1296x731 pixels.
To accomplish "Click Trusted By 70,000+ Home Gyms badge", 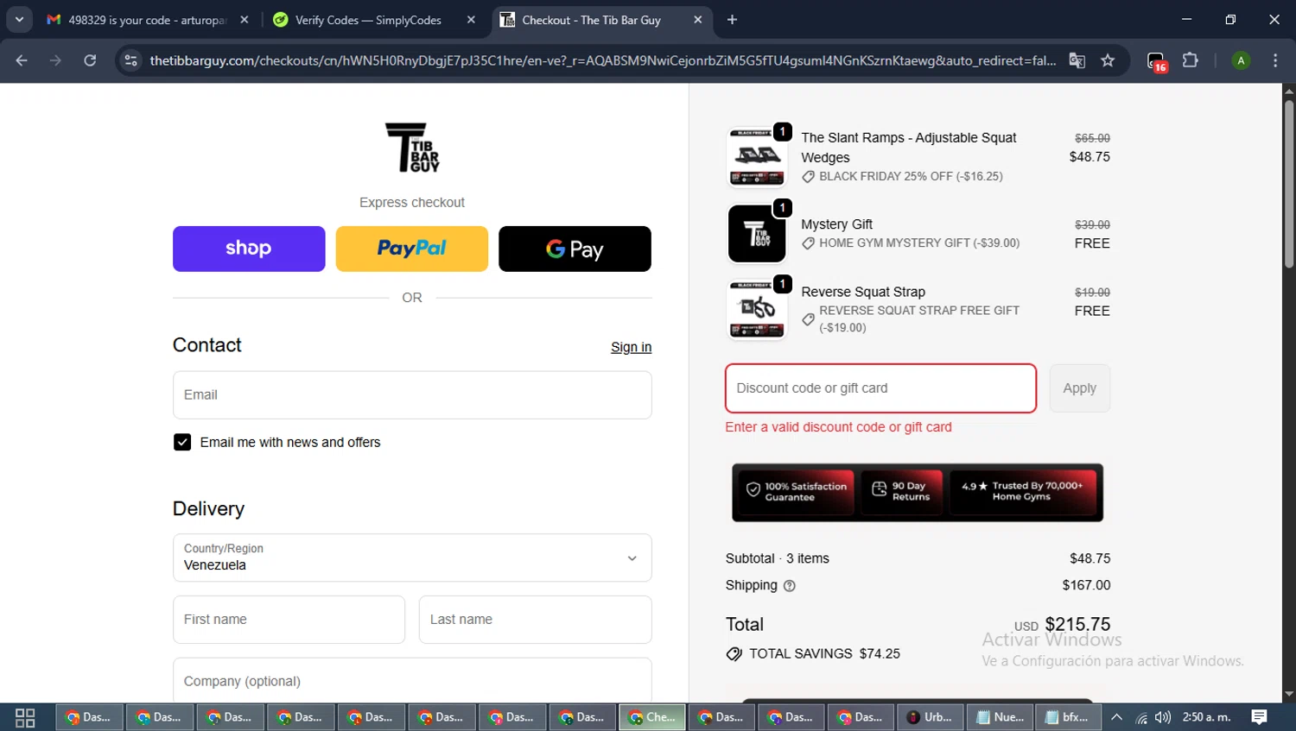I will (x=1022, y=492).
